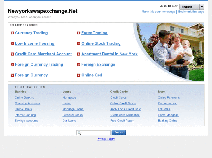The width and height of the screenshot is (212, 158).
Task: Focus the search text field
Action: [93, 133]
